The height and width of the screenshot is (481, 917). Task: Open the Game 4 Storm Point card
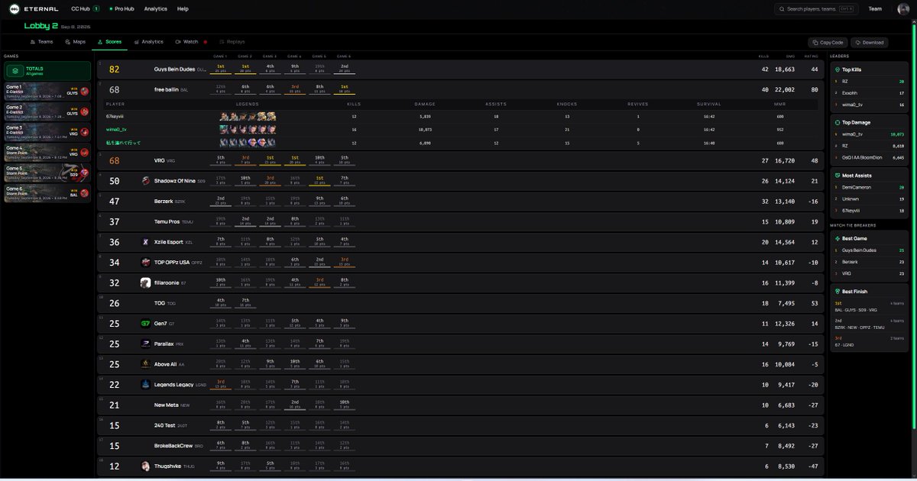47,151
